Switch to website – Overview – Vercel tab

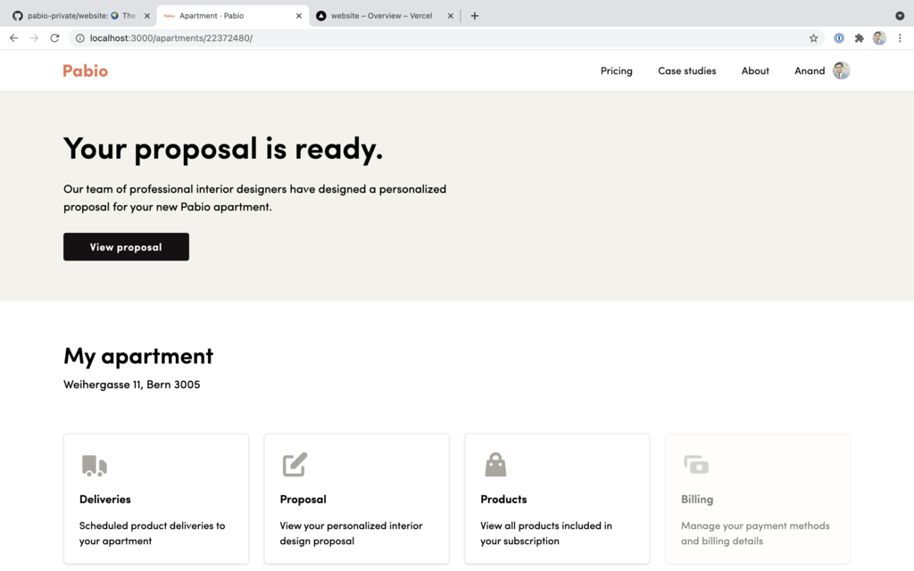pyautogui.click(x=385, y=16)
